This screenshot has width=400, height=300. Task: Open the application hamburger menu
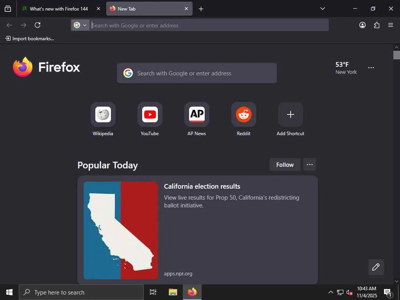click(x=391, y=25)
